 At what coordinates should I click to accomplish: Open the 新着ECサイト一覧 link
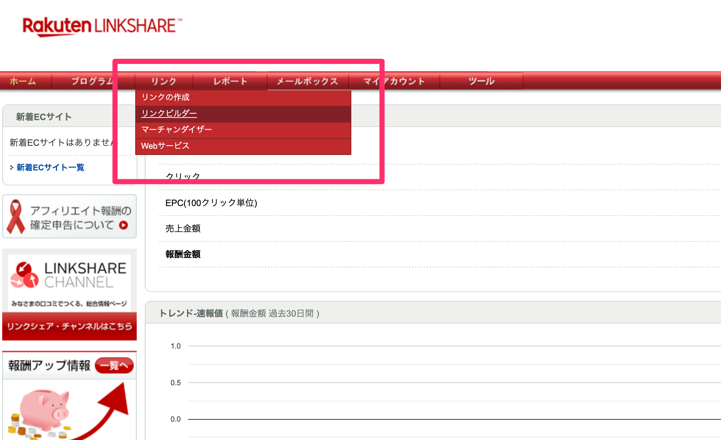50,167
